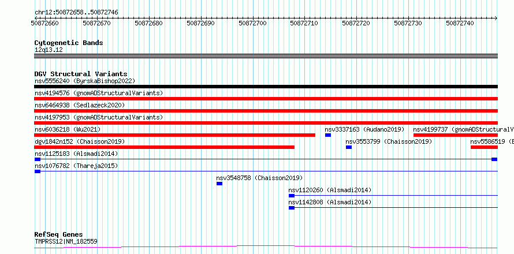
Task: Click the label nsv1120260 (Alsmadi2014)
Action: (330, 190)
